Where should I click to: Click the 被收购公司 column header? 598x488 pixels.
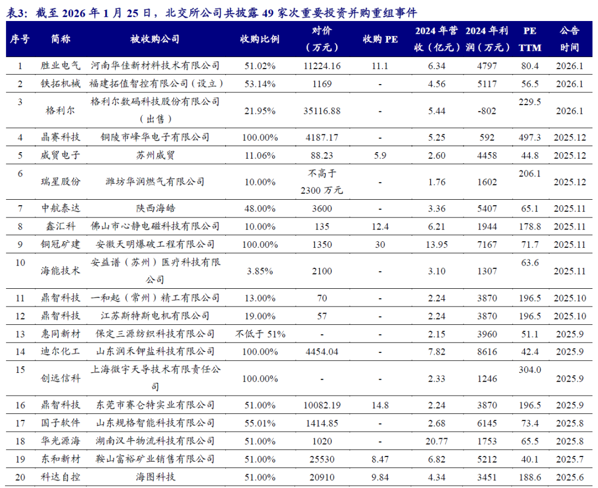[x=155, y=39]
